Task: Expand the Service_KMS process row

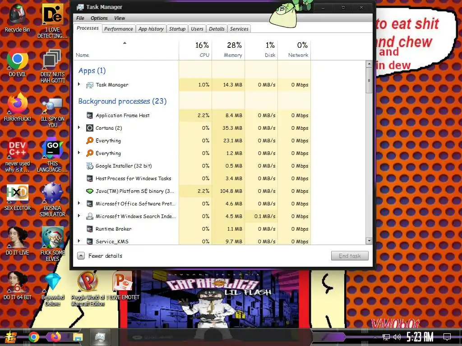Action: (79, 241)
